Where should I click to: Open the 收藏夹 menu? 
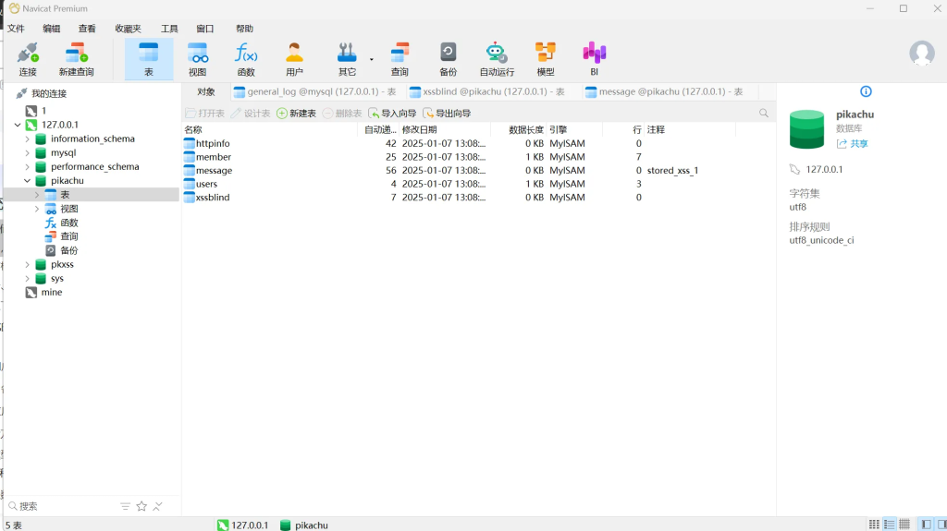pos(128,29)
